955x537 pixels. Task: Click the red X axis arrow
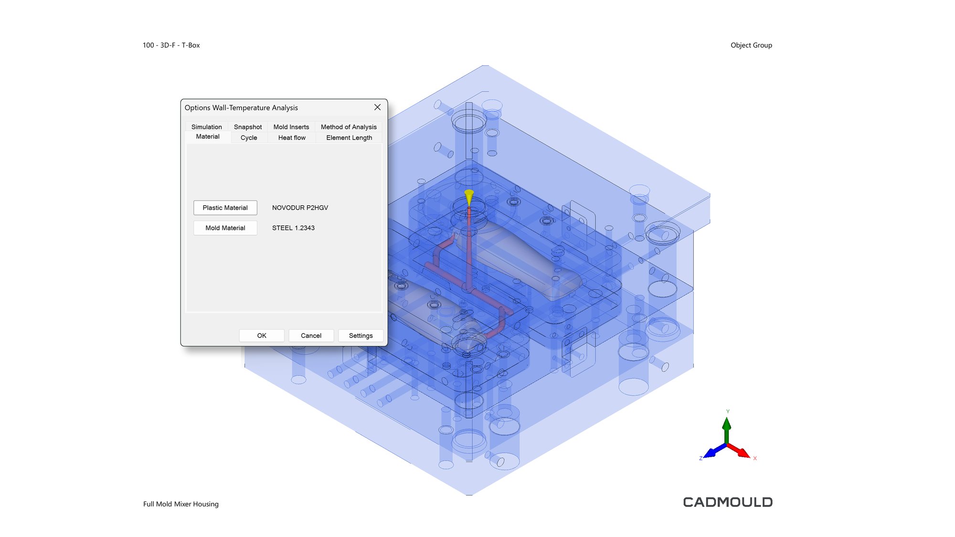tap(740, 451)
